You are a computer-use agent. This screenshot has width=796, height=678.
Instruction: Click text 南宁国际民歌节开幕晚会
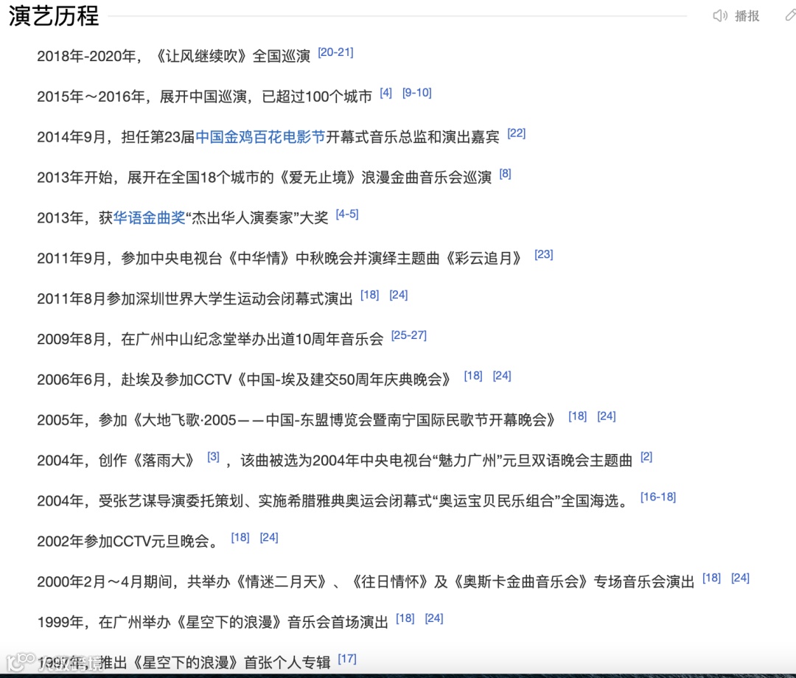tap(472, 420)
